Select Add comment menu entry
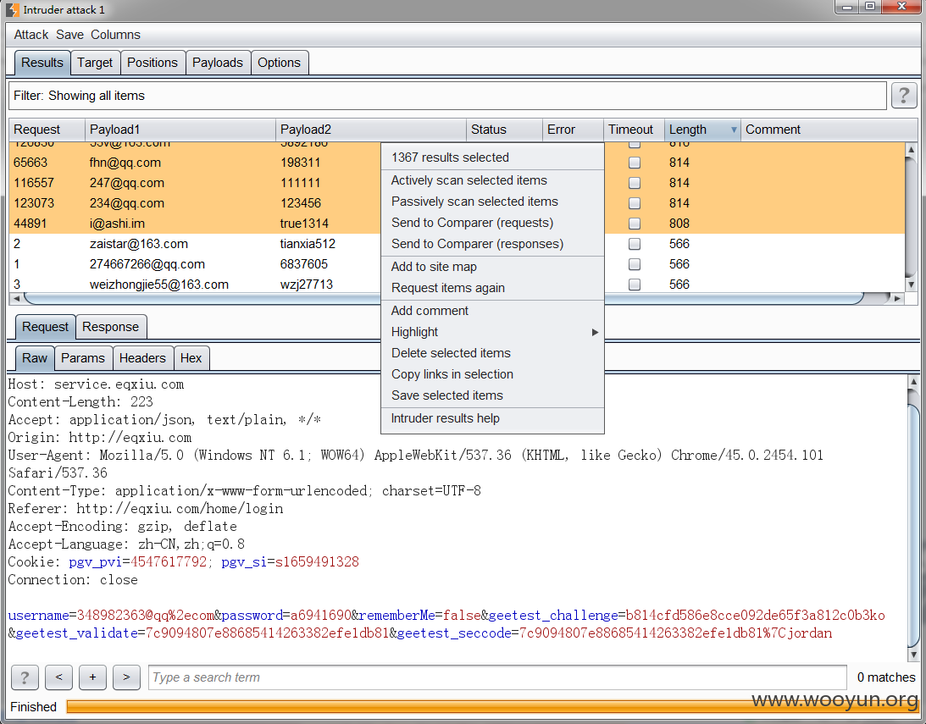This screenshot has width=926, height=724. (x=492, y=311)
